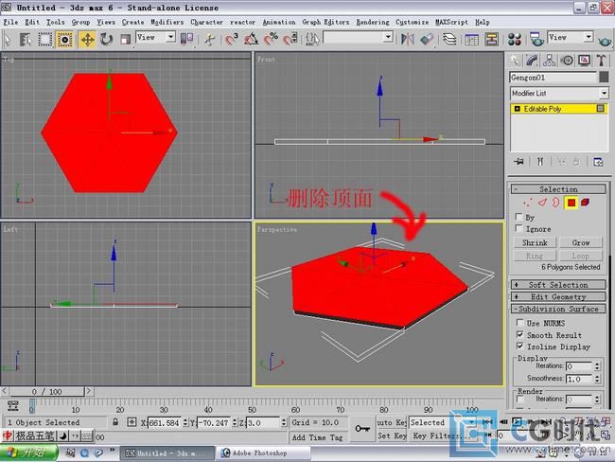Image resolution: width=615 pixels, height=462 pixels.
Task: Click Configure Modifier Sets icon
Action: (x=598, y=162)
